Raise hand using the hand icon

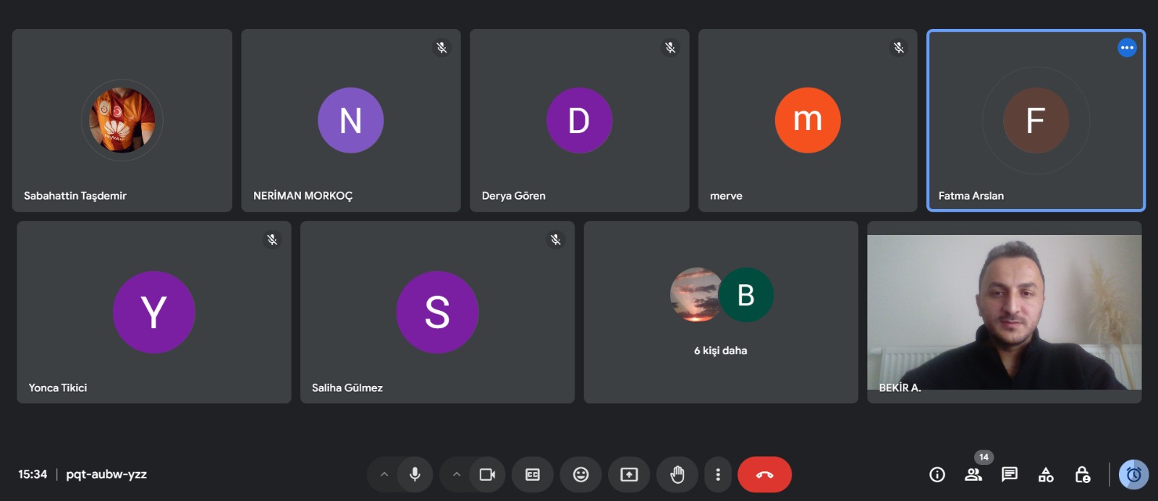click(677, 474)
